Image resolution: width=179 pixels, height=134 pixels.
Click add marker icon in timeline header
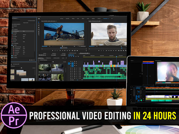pyautogui.click(x=76, y=56)
